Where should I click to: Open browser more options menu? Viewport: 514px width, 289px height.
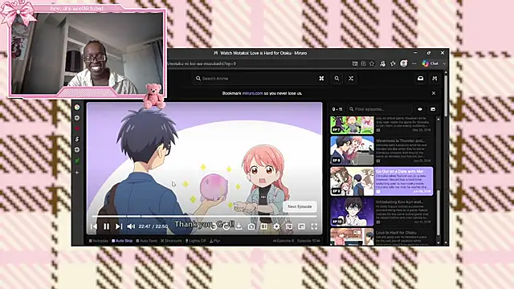coord(414,63)
